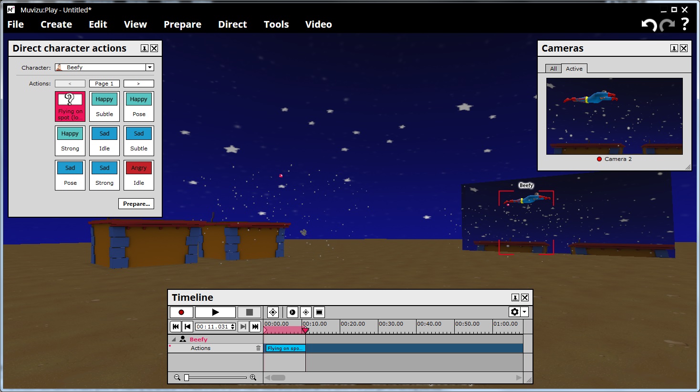Image resolution: width=700 pixels, height=392 pixels.
Task: Zoom out the timeline with the minus magnifier
Action: (177, 378)
